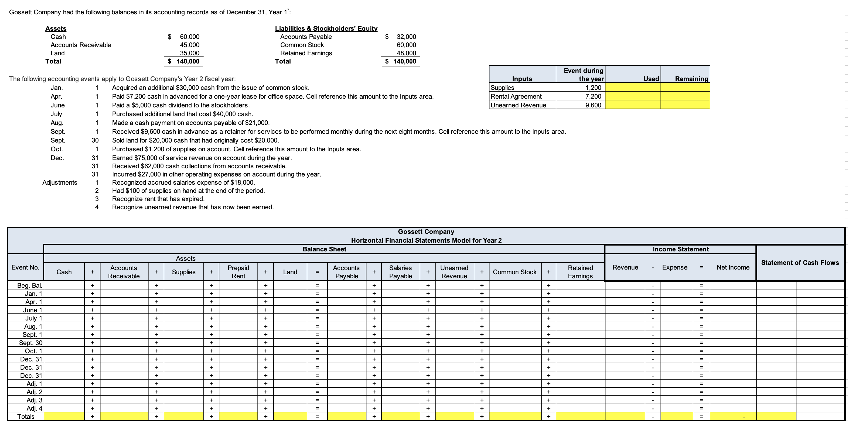
Task: Select the Apr. 1 Prepaid Rent cell
Action: 238,302
